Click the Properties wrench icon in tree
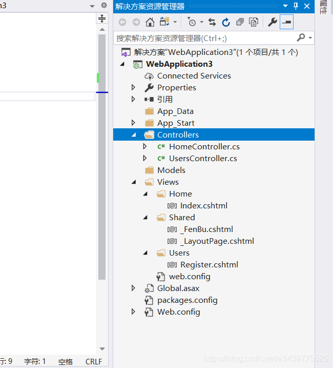 pyautogui.click(x=149, y=88)
